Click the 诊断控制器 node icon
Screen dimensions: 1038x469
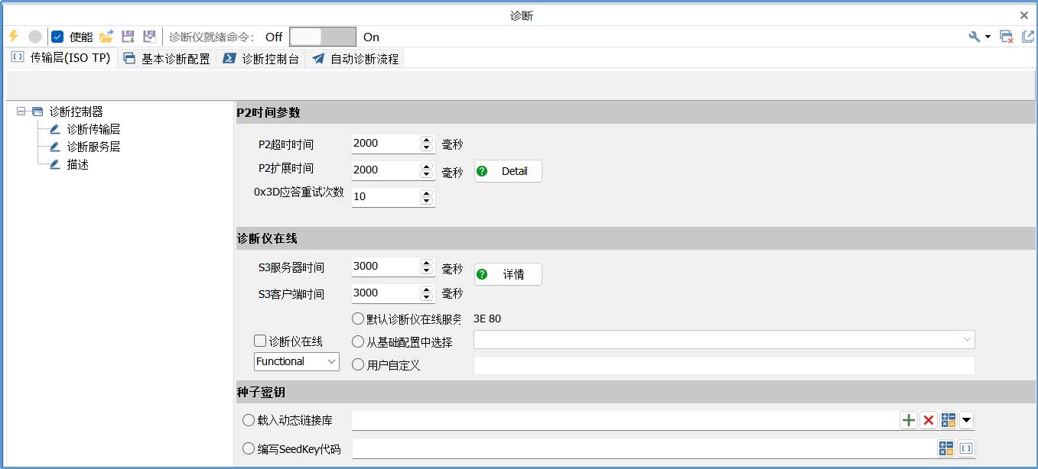click(37, 112)
